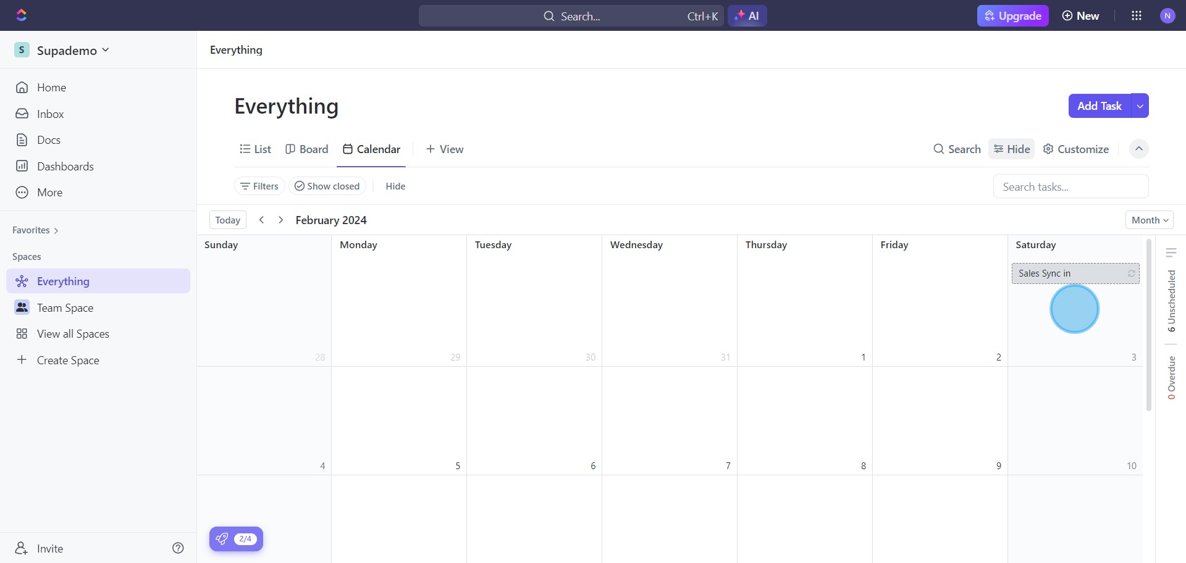Click the ClickUp logo icon
This screenshot has width=1186, height=563.
(x=22, y=15)
